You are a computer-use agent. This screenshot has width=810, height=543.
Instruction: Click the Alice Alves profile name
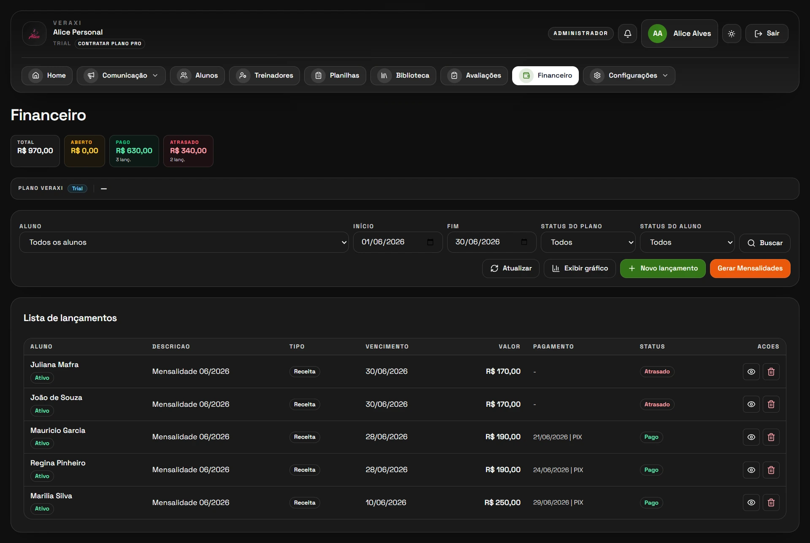pyautogui.click(x=692, y=33)
